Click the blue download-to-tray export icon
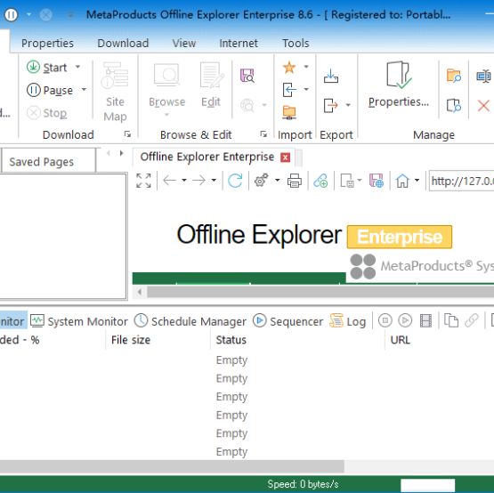 point(331,76)
